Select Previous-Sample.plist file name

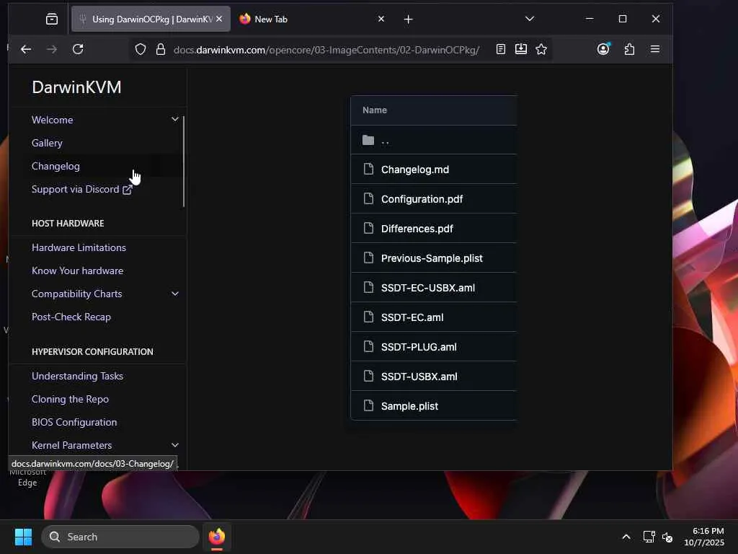point(432,258)
